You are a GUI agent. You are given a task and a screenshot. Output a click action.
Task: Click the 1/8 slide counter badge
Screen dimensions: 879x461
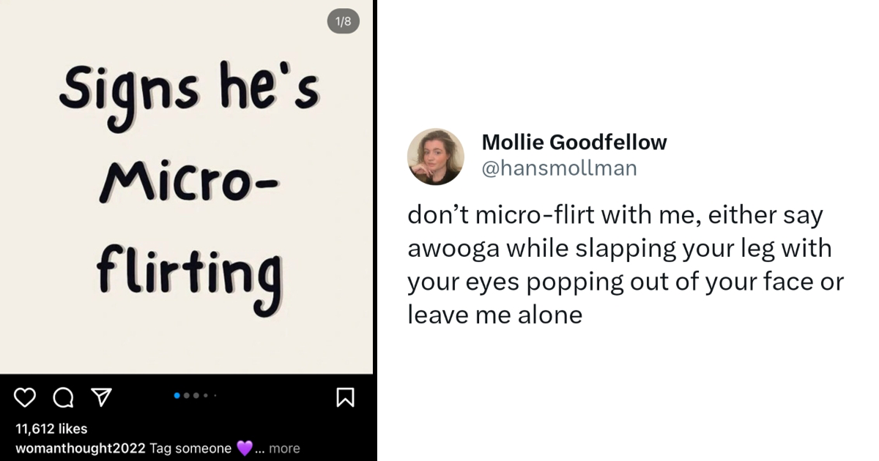pos(343,22)
